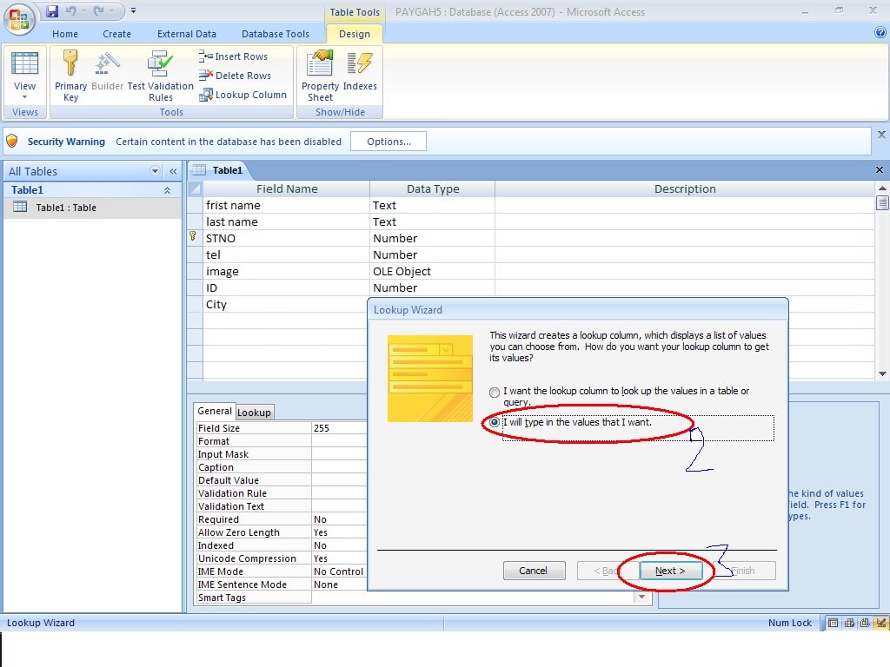Viewport: 890px width, 667px height.
Task: Save using the quick access floppy icon
Action: [x=51, y=10]
